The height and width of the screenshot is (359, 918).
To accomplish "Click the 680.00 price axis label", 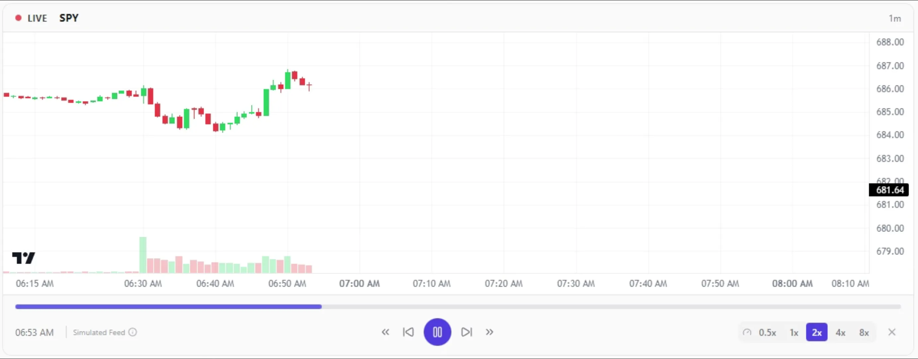I will (x=890, y=228).
